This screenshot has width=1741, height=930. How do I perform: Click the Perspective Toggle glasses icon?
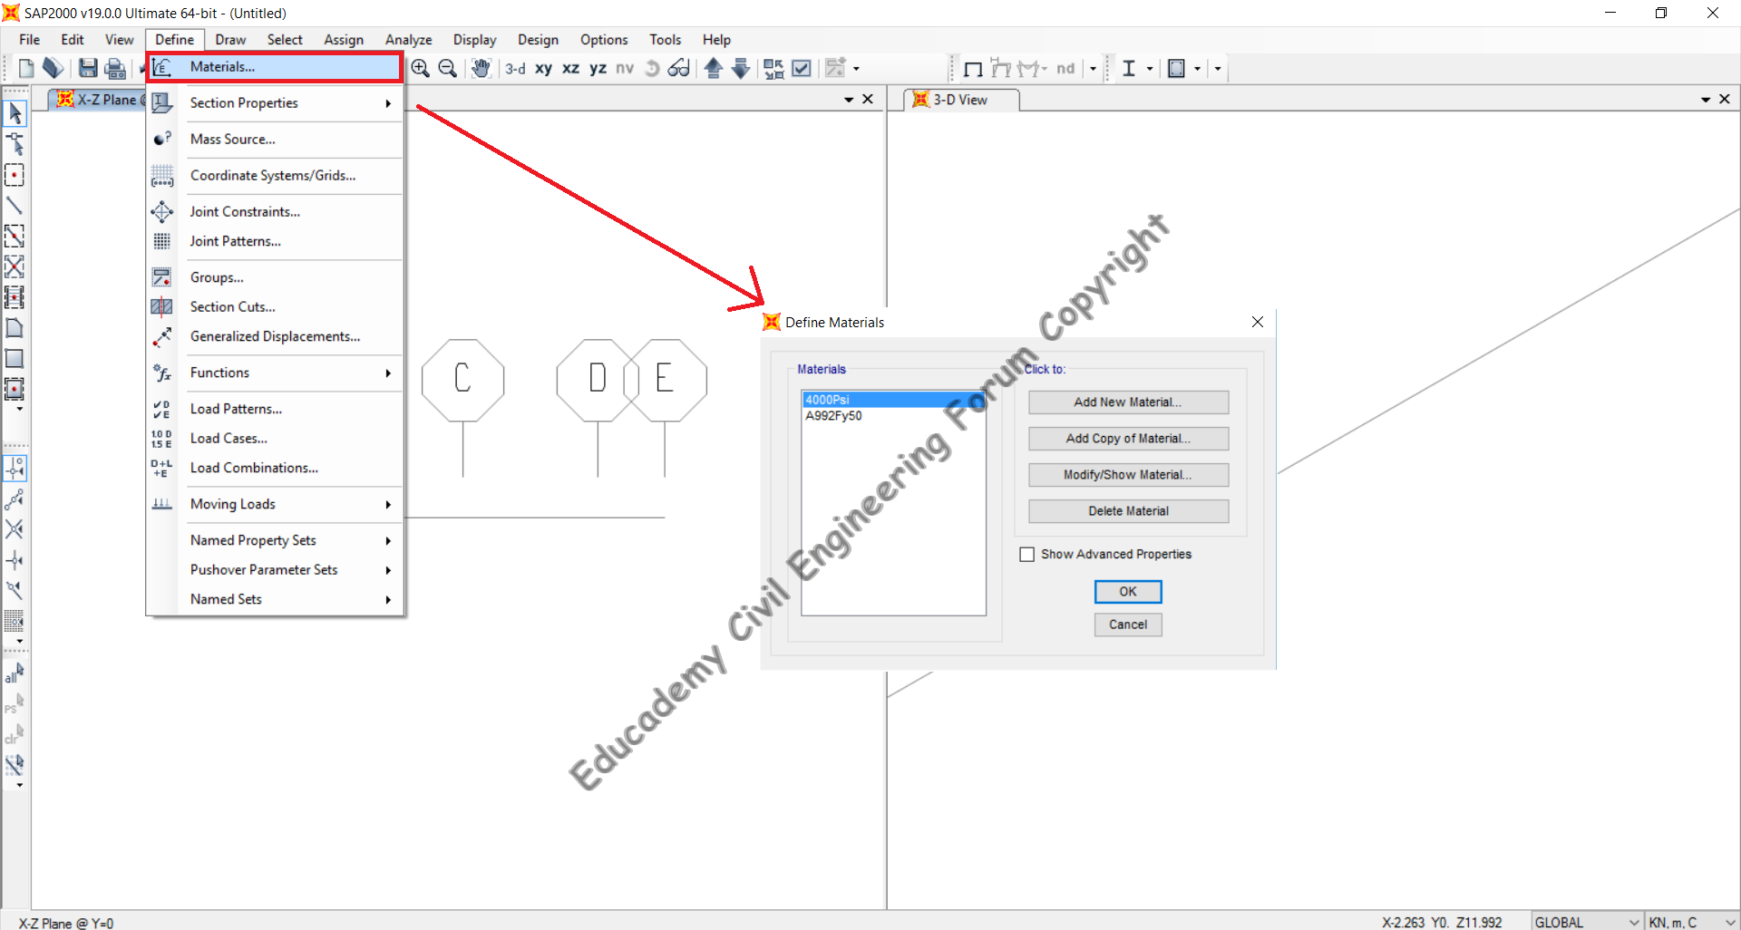click(x=679, y=68)
